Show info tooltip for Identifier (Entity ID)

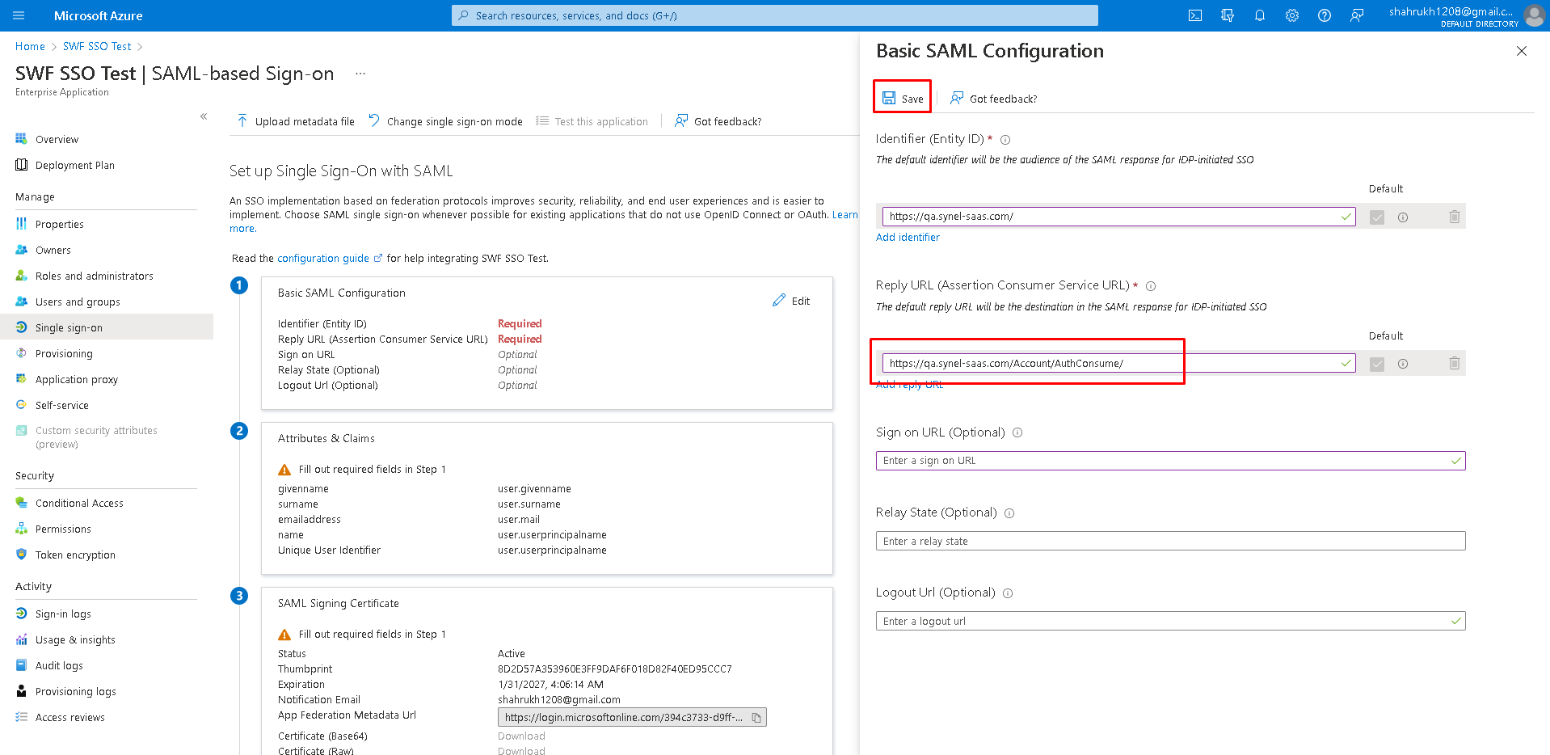click(x=1005, y=140)
